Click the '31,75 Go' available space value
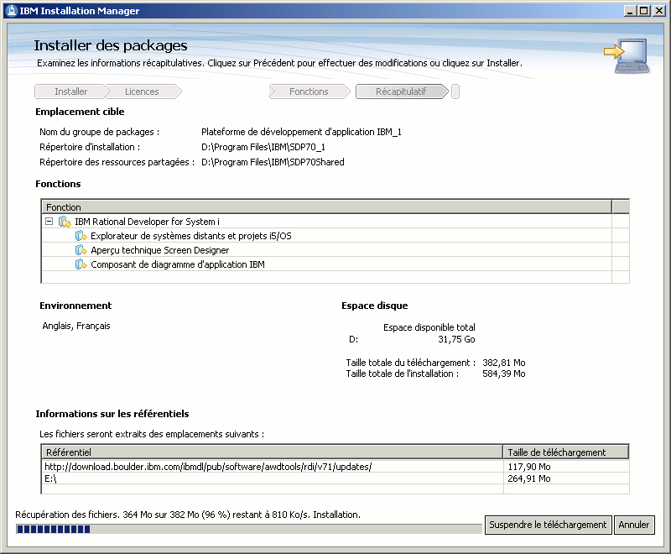The height and width of the screenshot is (554, 671). [x=456, y=339]
